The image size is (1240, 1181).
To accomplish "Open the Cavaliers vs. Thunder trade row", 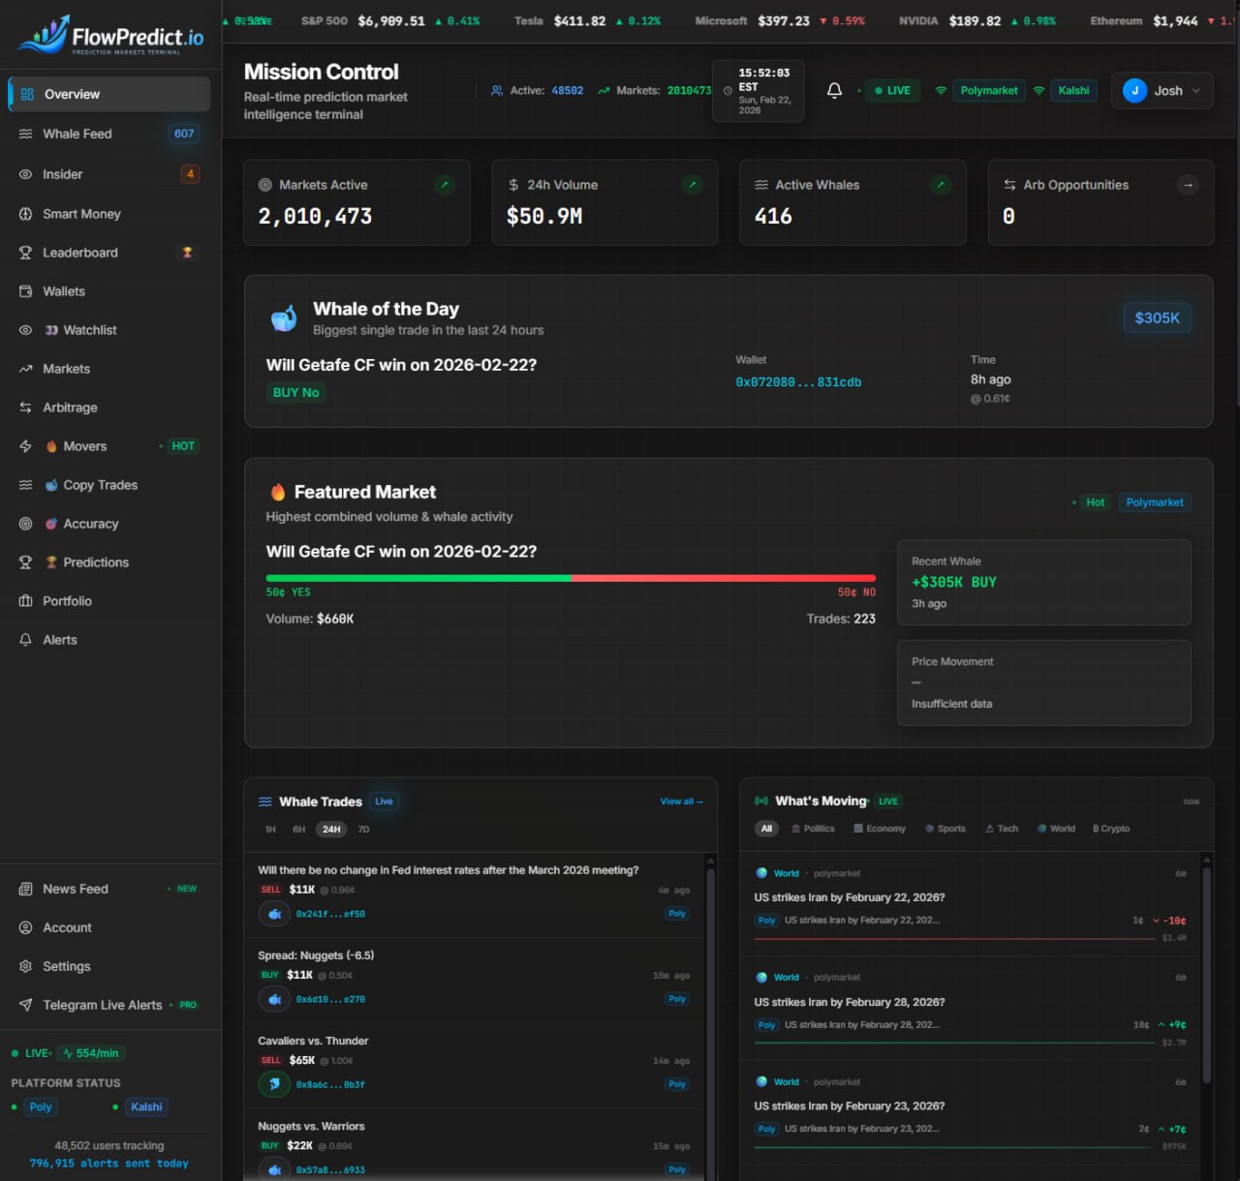I will pyautogui.click(x=475, y=1066).
